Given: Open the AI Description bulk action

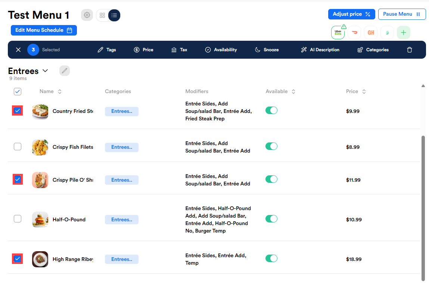Looking at the screenshot, I should 320,50.
